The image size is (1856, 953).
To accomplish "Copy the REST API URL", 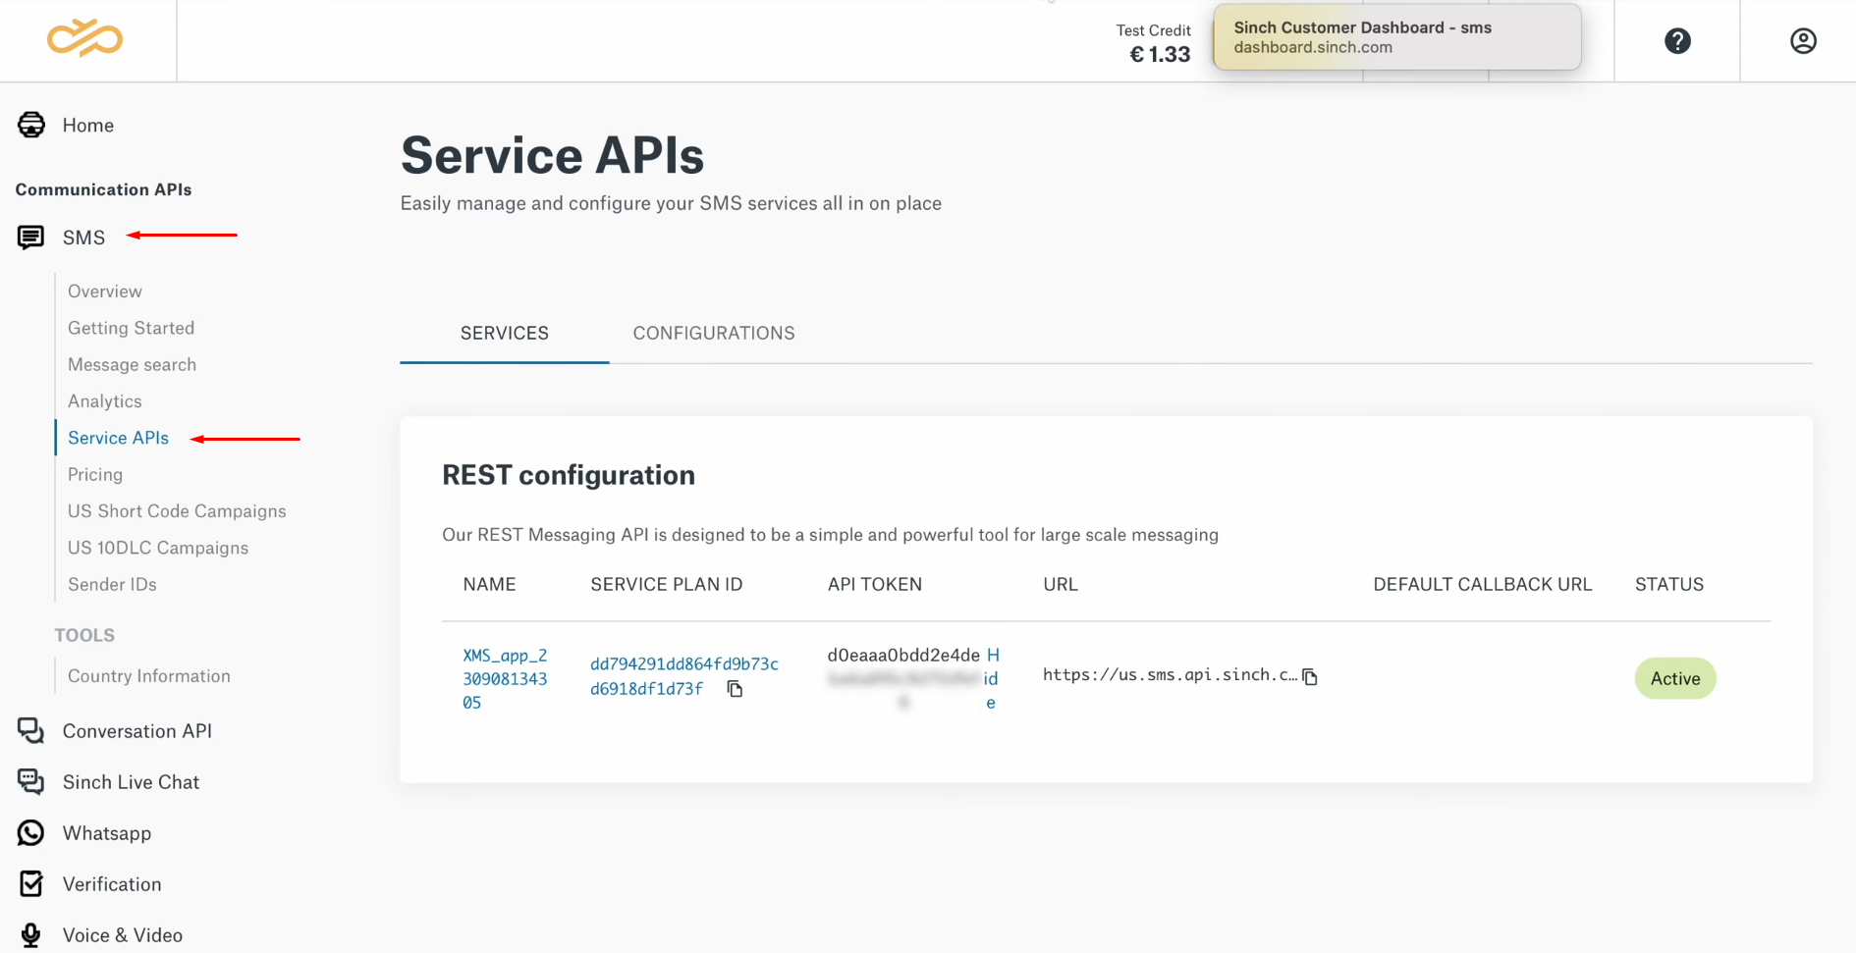I will pyautogui.click(x=1310, y=676).
